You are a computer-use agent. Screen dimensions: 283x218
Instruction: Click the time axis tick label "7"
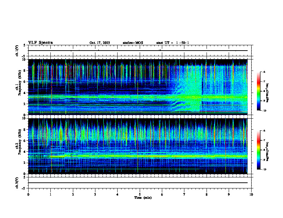pyautogui.click(x=184, y=194)
